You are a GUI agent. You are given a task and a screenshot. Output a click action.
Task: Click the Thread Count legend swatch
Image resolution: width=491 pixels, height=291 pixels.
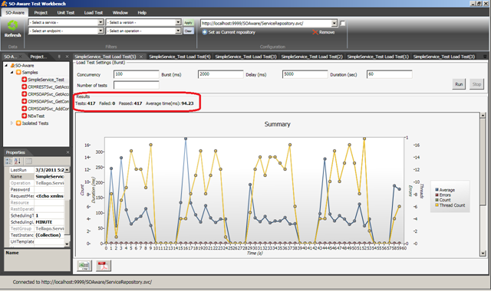(437, 205)
